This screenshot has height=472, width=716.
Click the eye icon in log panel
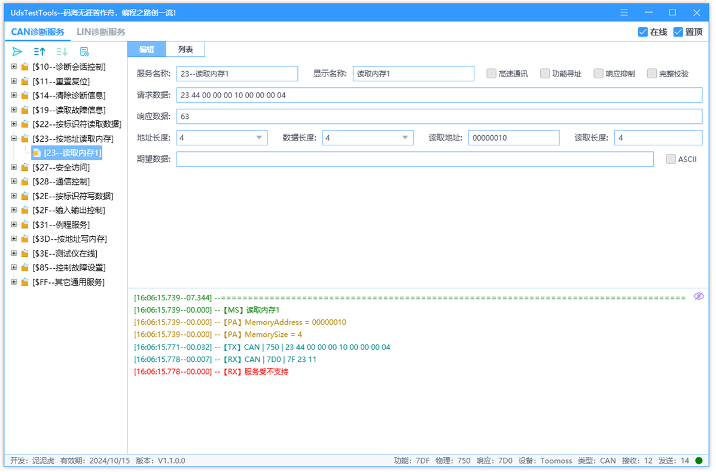tap(699, 297)
